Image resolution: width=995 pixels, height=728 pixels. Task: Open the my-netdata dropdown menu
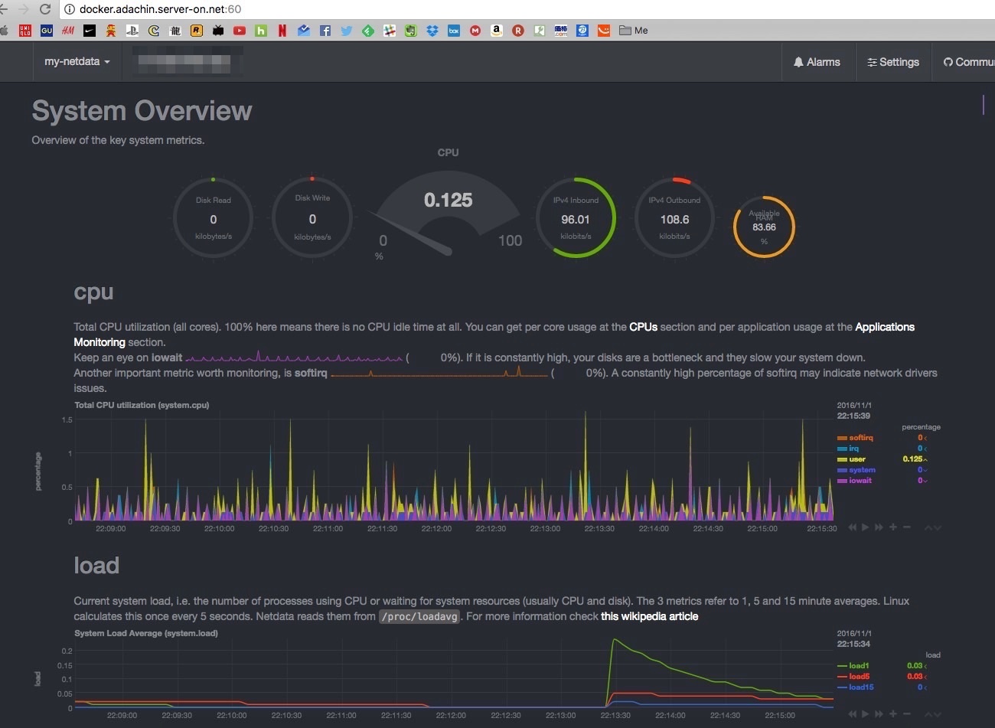[x=77, y=62]
